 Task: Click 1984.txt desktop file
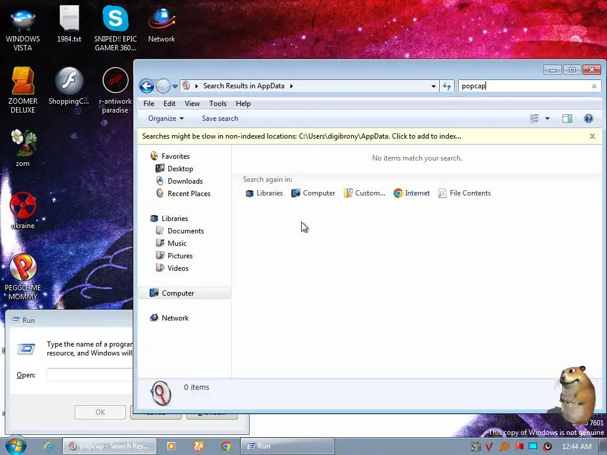69,25
